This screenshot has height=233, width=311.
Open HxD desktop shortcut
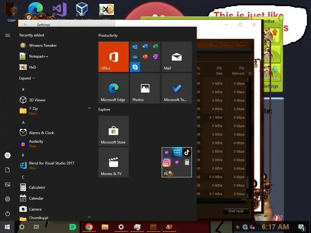pos(107,10)
